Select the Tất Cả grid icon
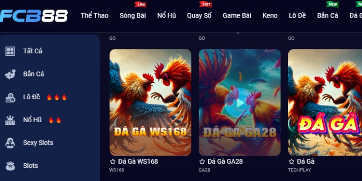The width and height of the screenshot is (362, 181). click(10, 51)
